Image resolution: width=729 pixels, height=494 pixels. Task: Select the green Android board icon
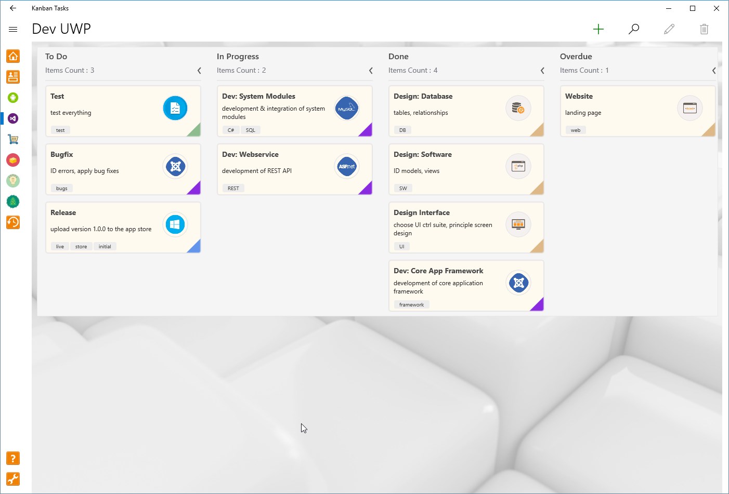[x=13, y=98]
